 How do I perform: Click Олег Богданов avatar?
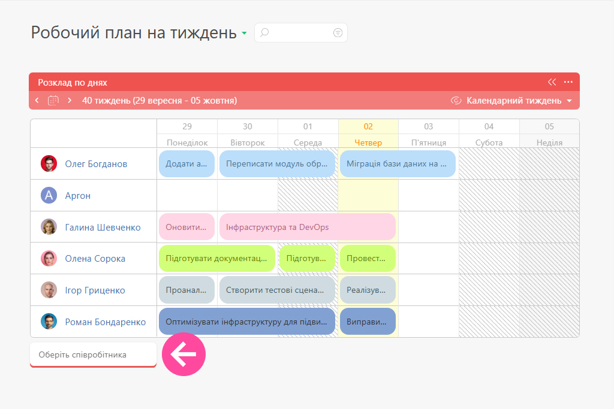49,163
